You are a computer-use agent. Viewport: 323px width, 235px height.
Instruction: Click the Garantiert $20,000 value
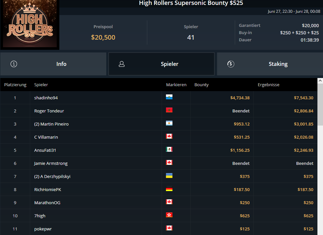coord(310,25)
